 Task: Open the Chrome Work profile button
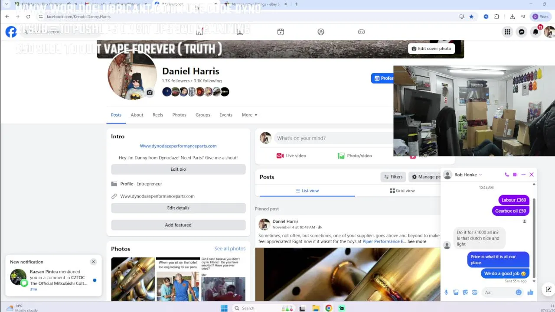541,16
